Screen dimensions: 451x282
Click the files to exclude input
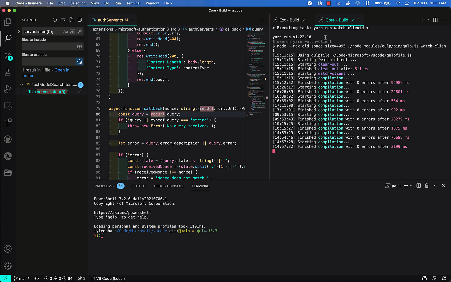point(49,62)
